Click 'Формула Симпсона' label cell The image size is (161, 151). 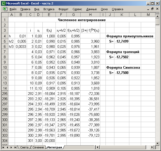pos(123,67)
